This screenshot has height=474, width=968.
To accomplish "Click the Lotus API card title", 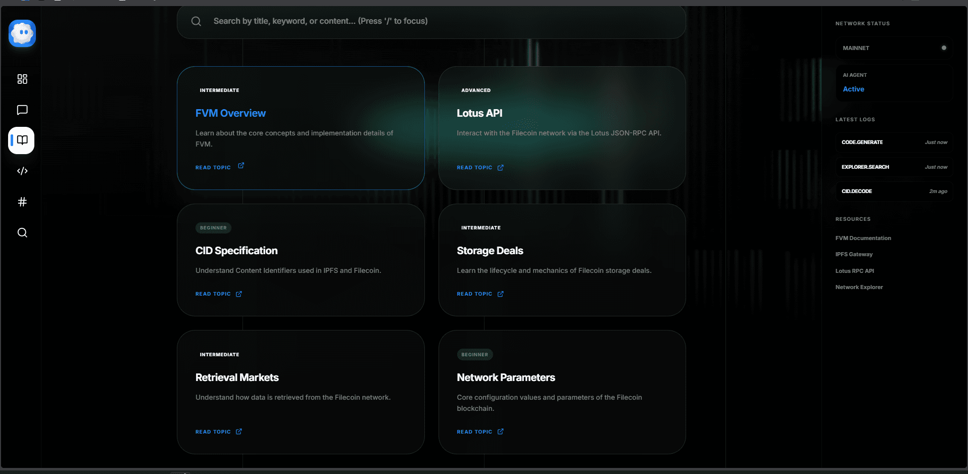I will (x=479, y=113).
